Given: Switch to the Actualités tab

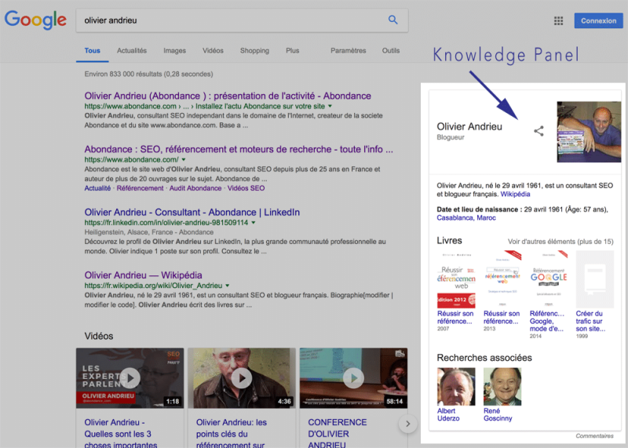Looking at the screenshot, I should click(x=132, y=51).
